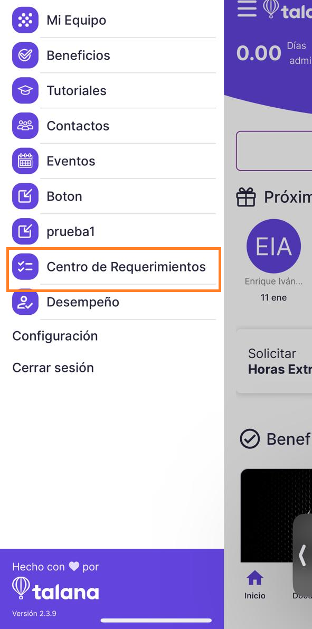This screenshot has height=629, width=312.
Task: Open Mi Equipo dots icon
Action: (25, 20)
